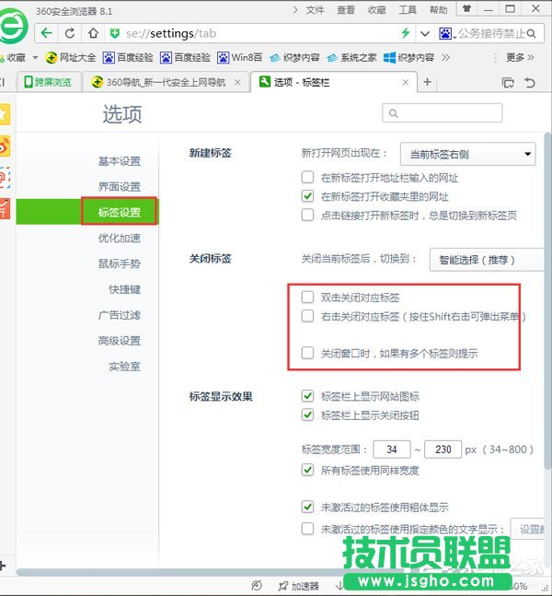Expand address bar dropdown arrow

pos(424,33)
